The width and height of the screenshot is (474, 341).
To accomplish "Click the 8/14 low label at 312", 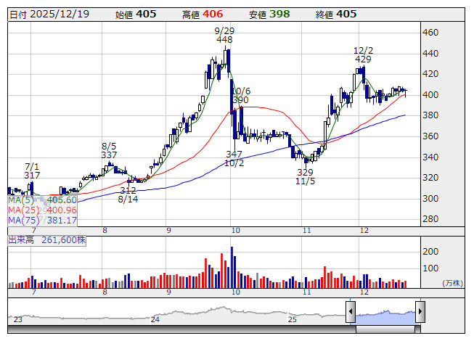I will 128,194.
